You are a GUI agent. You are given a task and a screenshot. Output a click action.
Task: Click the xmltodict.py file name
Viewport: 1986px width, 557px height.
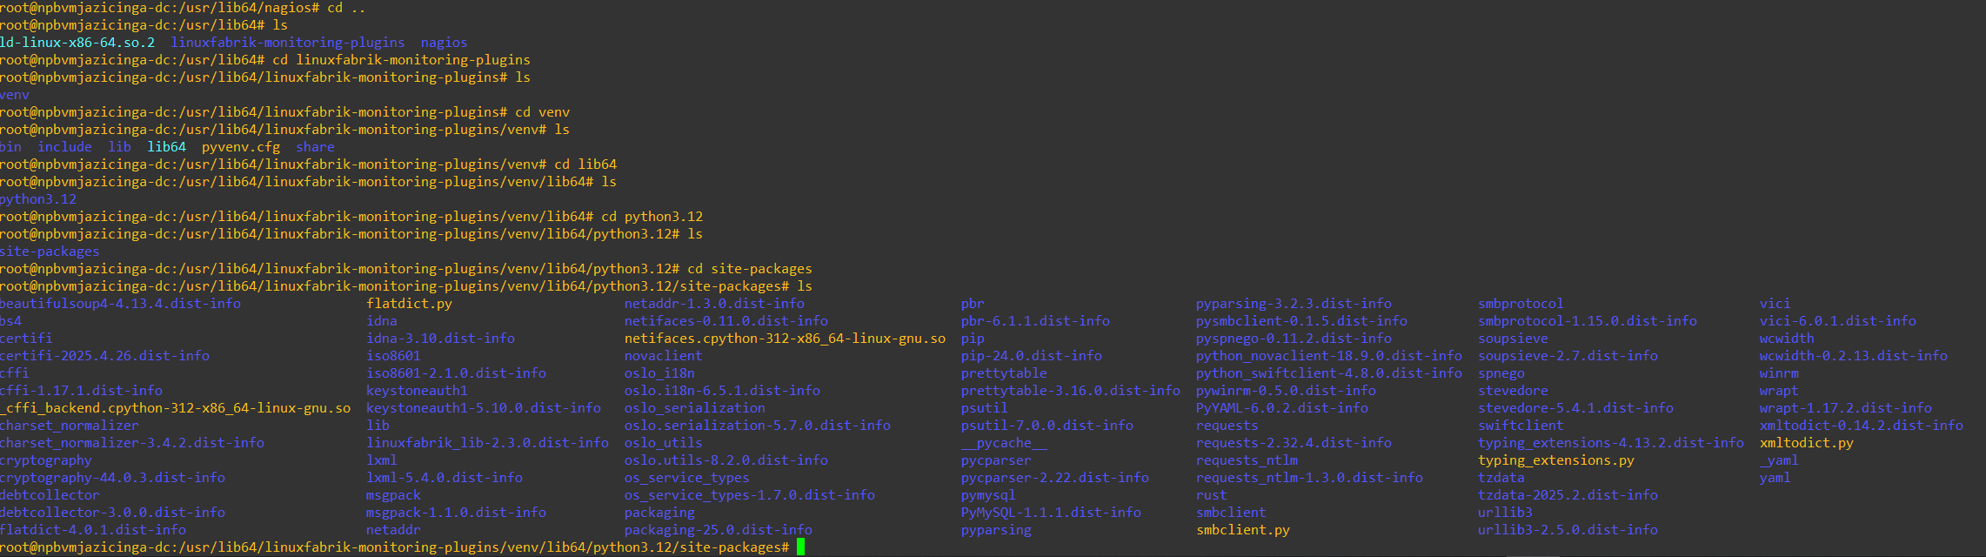[1806, 443]
